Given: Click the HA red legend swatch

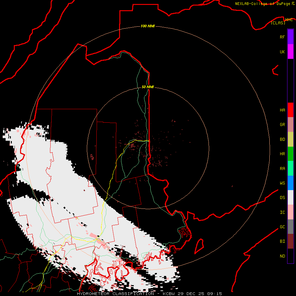Looking at the screenshot, I should coord(290,110).
